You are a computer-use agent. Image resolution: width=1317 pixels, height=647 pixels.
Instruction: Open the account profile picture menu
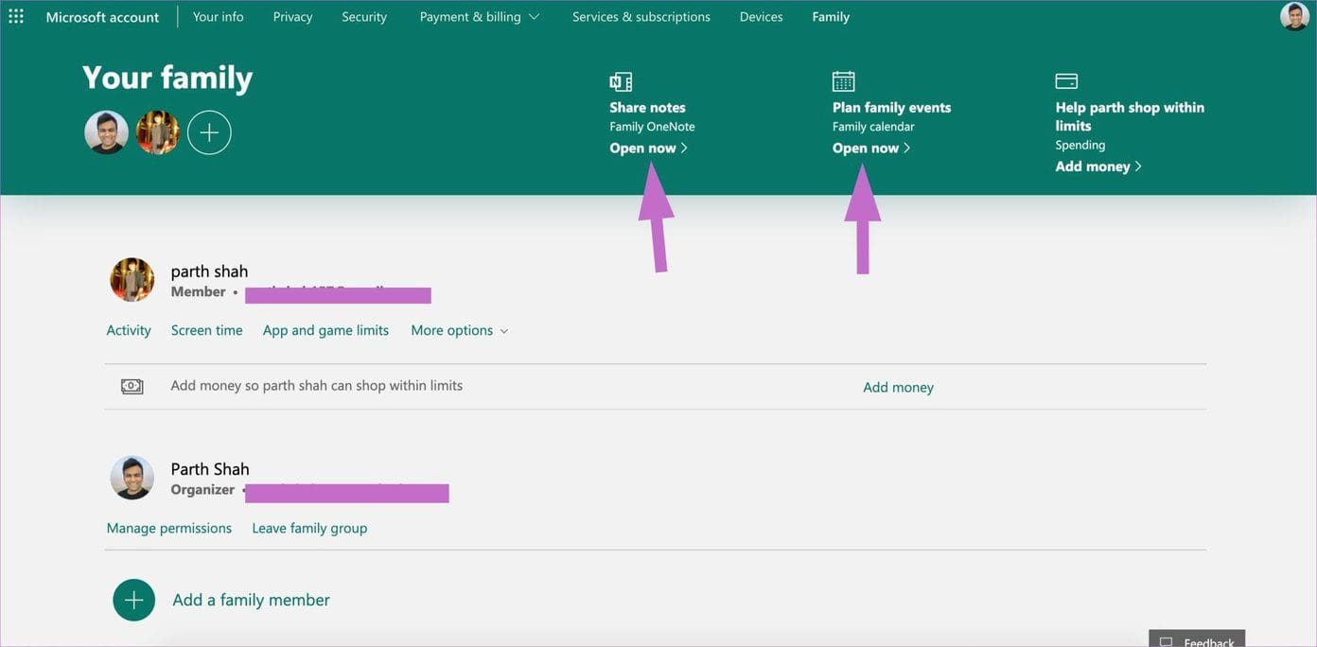pos(1294,16)
